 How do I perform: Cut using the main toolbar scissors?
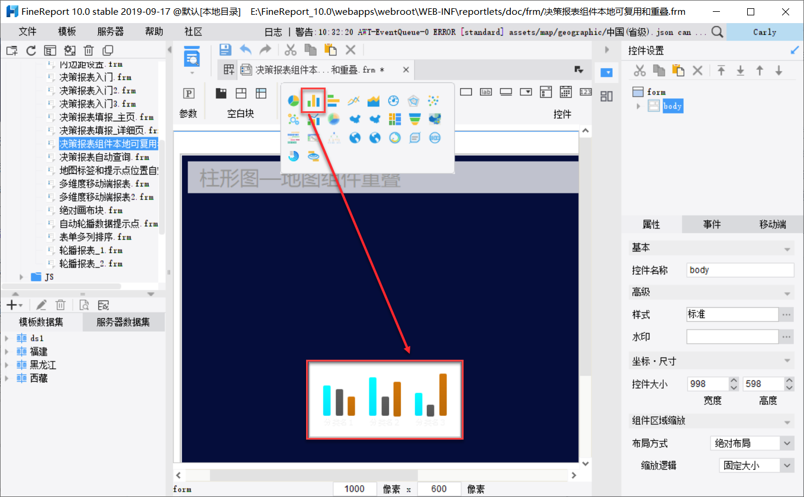(x=290, y=50)
